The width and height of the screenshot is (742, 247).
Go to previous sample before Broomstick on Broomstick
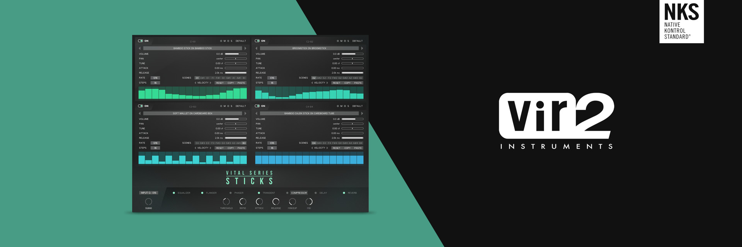point(257,48)
